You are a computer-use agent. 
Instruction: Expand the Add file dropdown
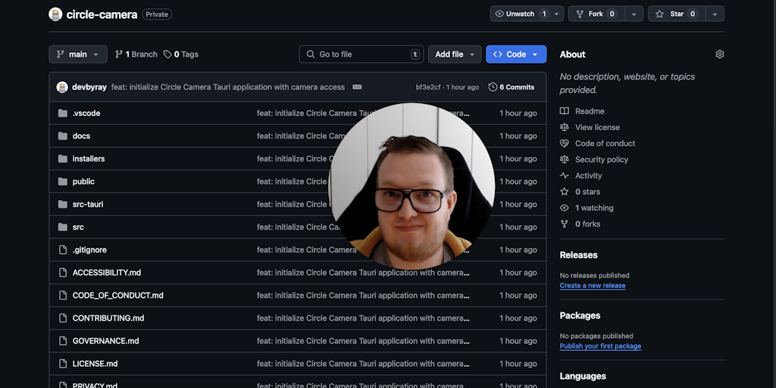455,55
